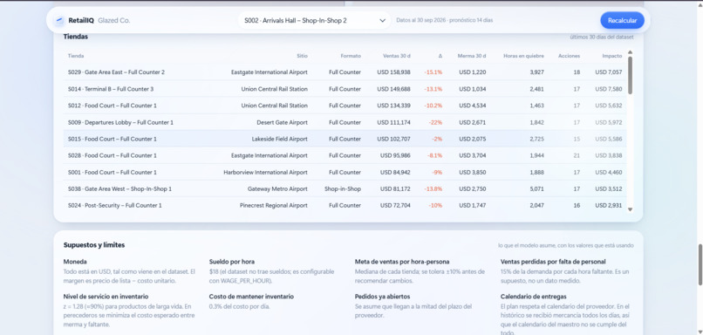Click the Datos al 30 sep 2026 label
Image resolution: width=703 pixels, height=335 pixels.
tap(445, 21)
